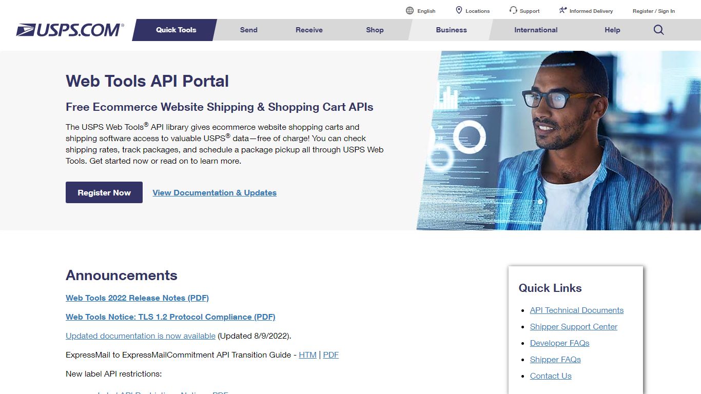Click the globe language icon
The image size is (701, 394).
click(x=410, y=10)
